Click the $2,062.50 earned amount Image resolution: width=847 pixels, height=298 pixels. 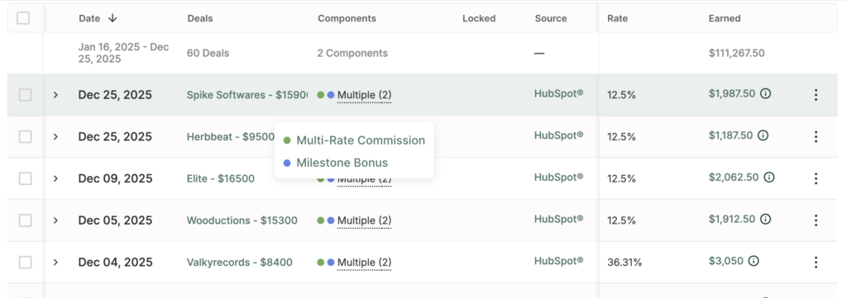point(735,177)
